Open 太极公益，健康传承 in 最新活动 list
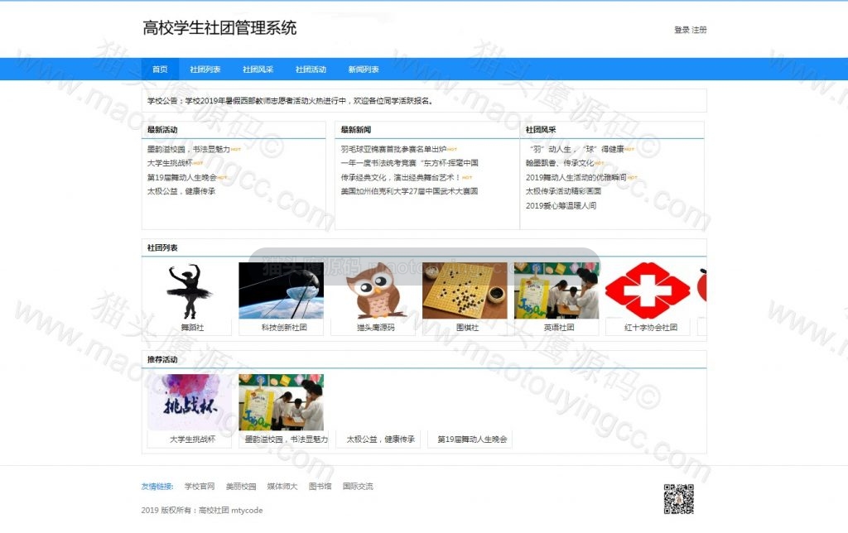This screenshot has height=533, width=848. pyautogui.click(x=181, y=191)
